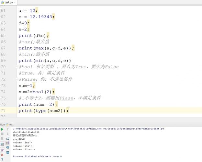Click the comment '#min()最小值'

[x=34, y=54]
